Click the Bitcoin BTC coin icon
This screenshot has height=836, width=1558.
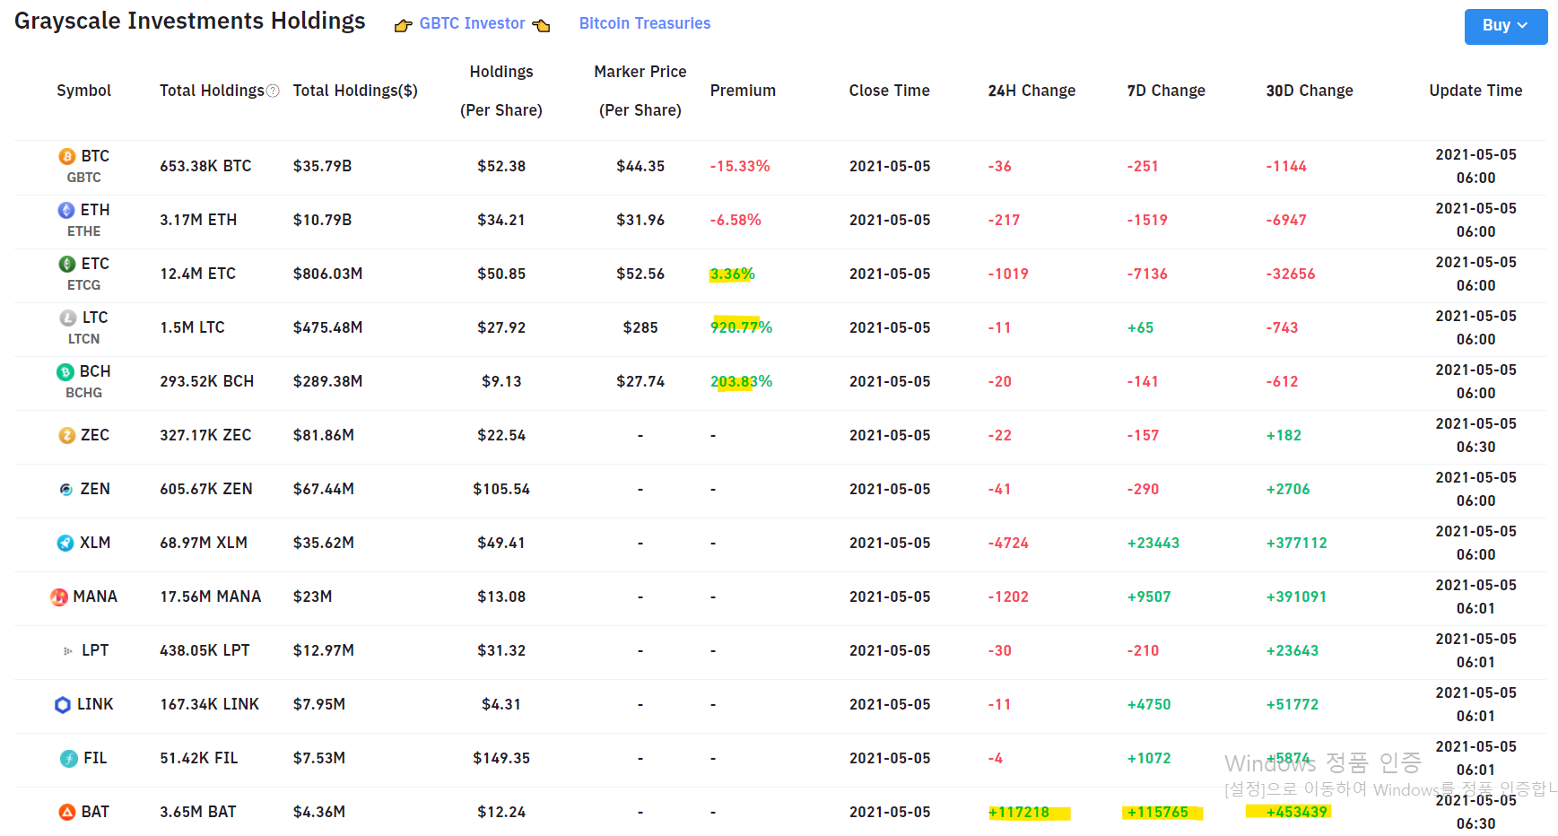[67, 157]
